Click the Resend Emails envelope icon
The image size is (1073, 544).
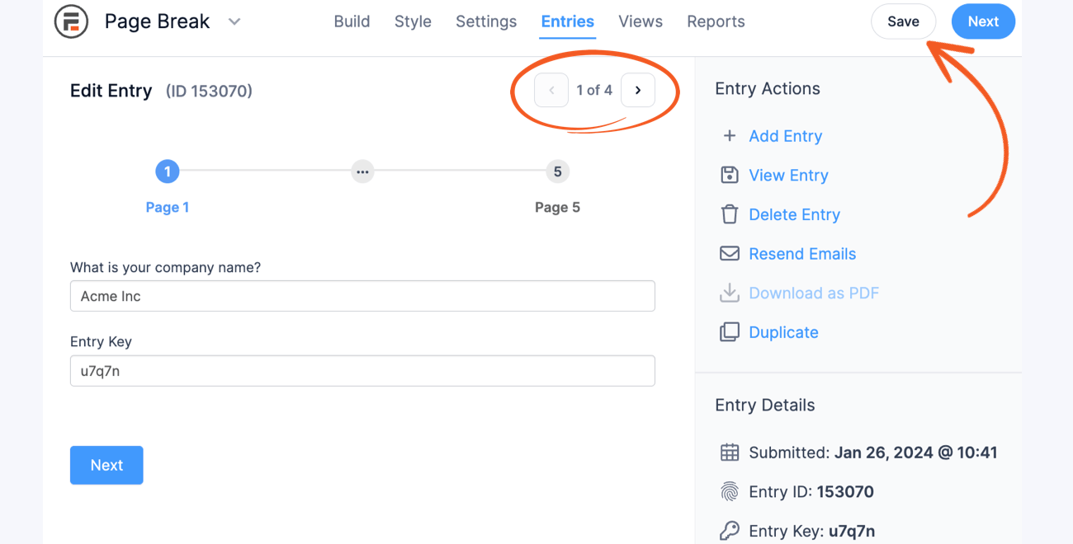(730, 254)
